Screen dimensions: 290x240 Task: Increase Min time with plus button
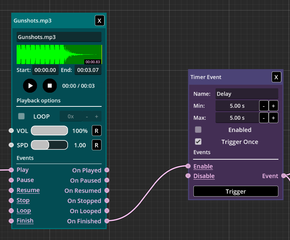(x=273, y=106)
